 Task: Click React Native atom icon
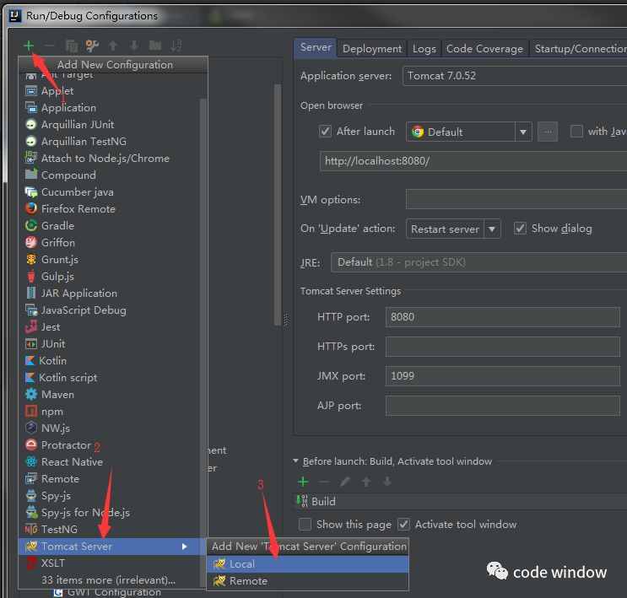[x=31, y=462]
